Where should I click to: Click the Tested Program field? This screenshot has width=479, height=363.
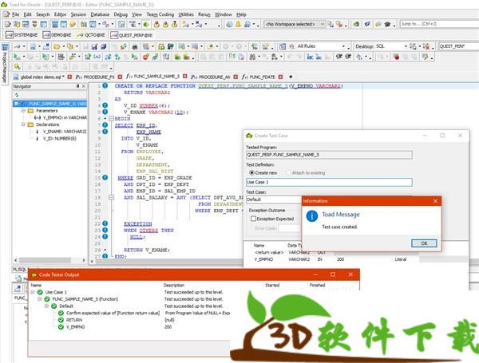pos(329,155)
